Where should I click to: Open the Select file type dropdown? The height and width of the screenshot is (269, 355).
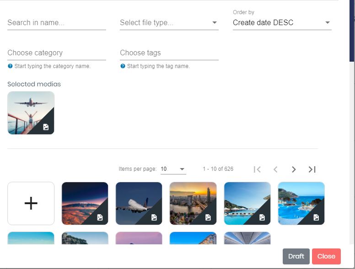169,22
